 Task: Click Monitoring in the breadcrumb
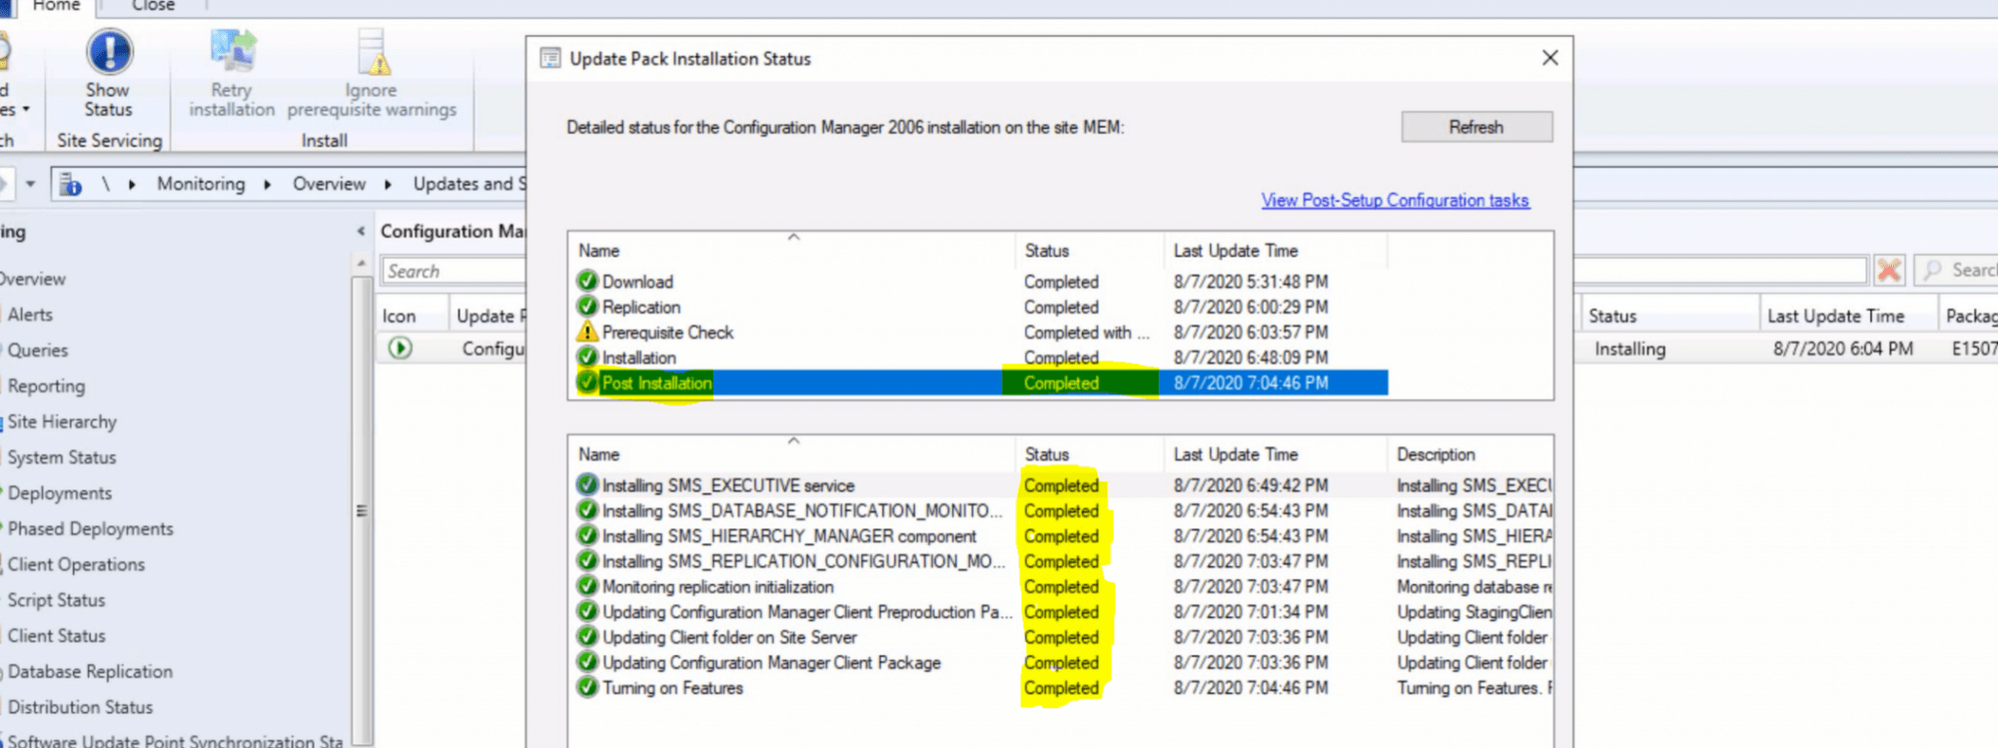point(201,184)
